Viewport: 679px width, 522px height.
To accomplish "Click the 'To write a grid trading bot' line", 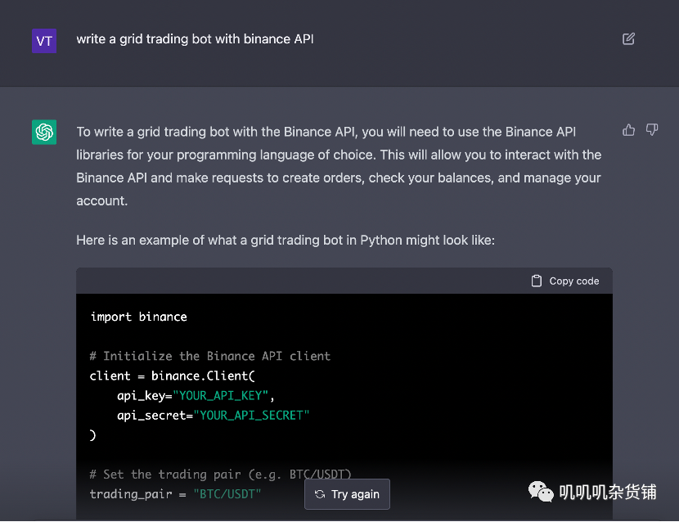I will 326,132.
